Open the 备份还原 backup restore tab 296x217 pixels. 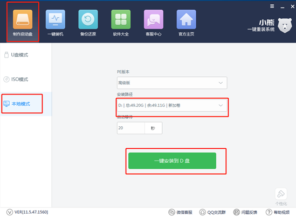click(x=88, y=23)
